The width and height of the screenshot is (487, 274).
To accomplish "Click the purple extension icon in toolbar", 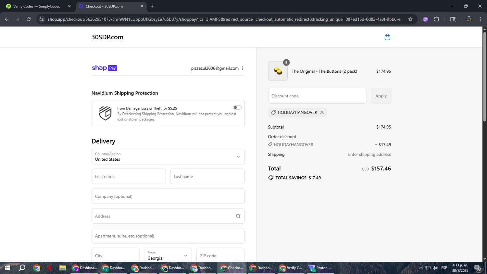I will point(425,19).
